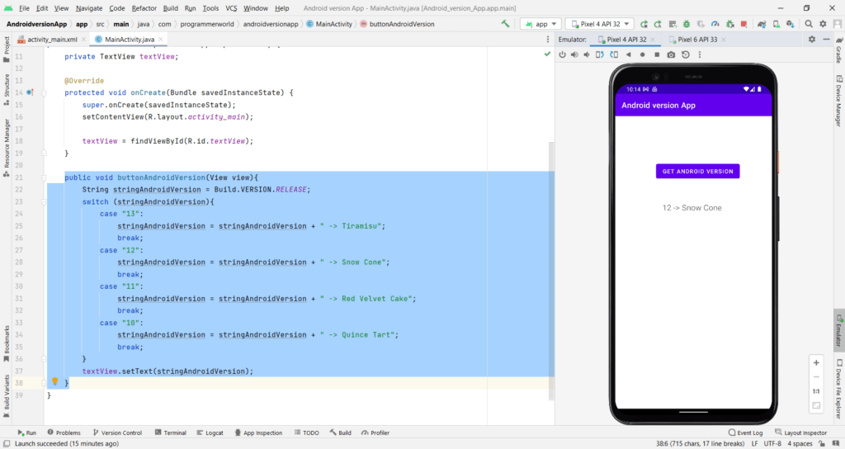Click the green Debug app bug icon
This screenshot has height=449, width=845.
coord(687,24)
